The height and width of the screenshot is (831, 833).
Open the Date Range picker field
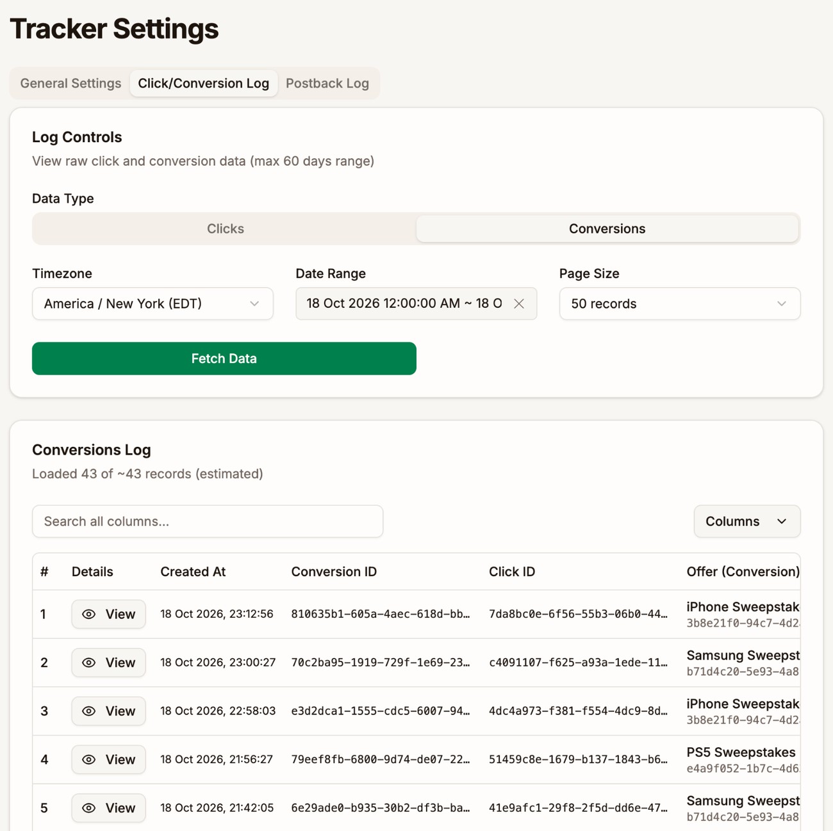tap(416, 303)
